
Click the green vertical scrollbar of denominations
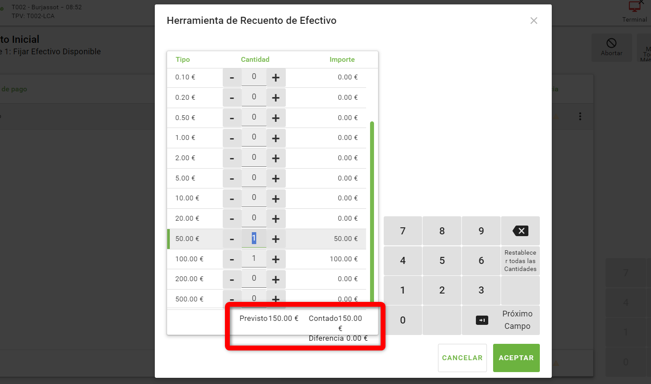click(x=372, y=212)
